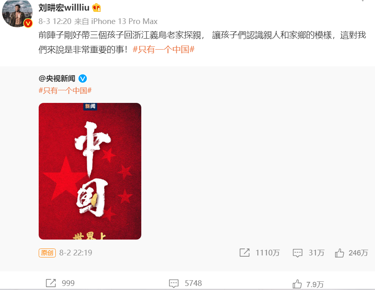The width and height of the screenshot is (375, 290).
Task: Click the 原创 original tag
Action: coord(47,253)
